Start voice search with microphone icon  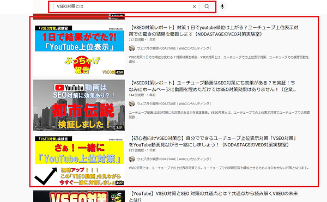(222, 7)
